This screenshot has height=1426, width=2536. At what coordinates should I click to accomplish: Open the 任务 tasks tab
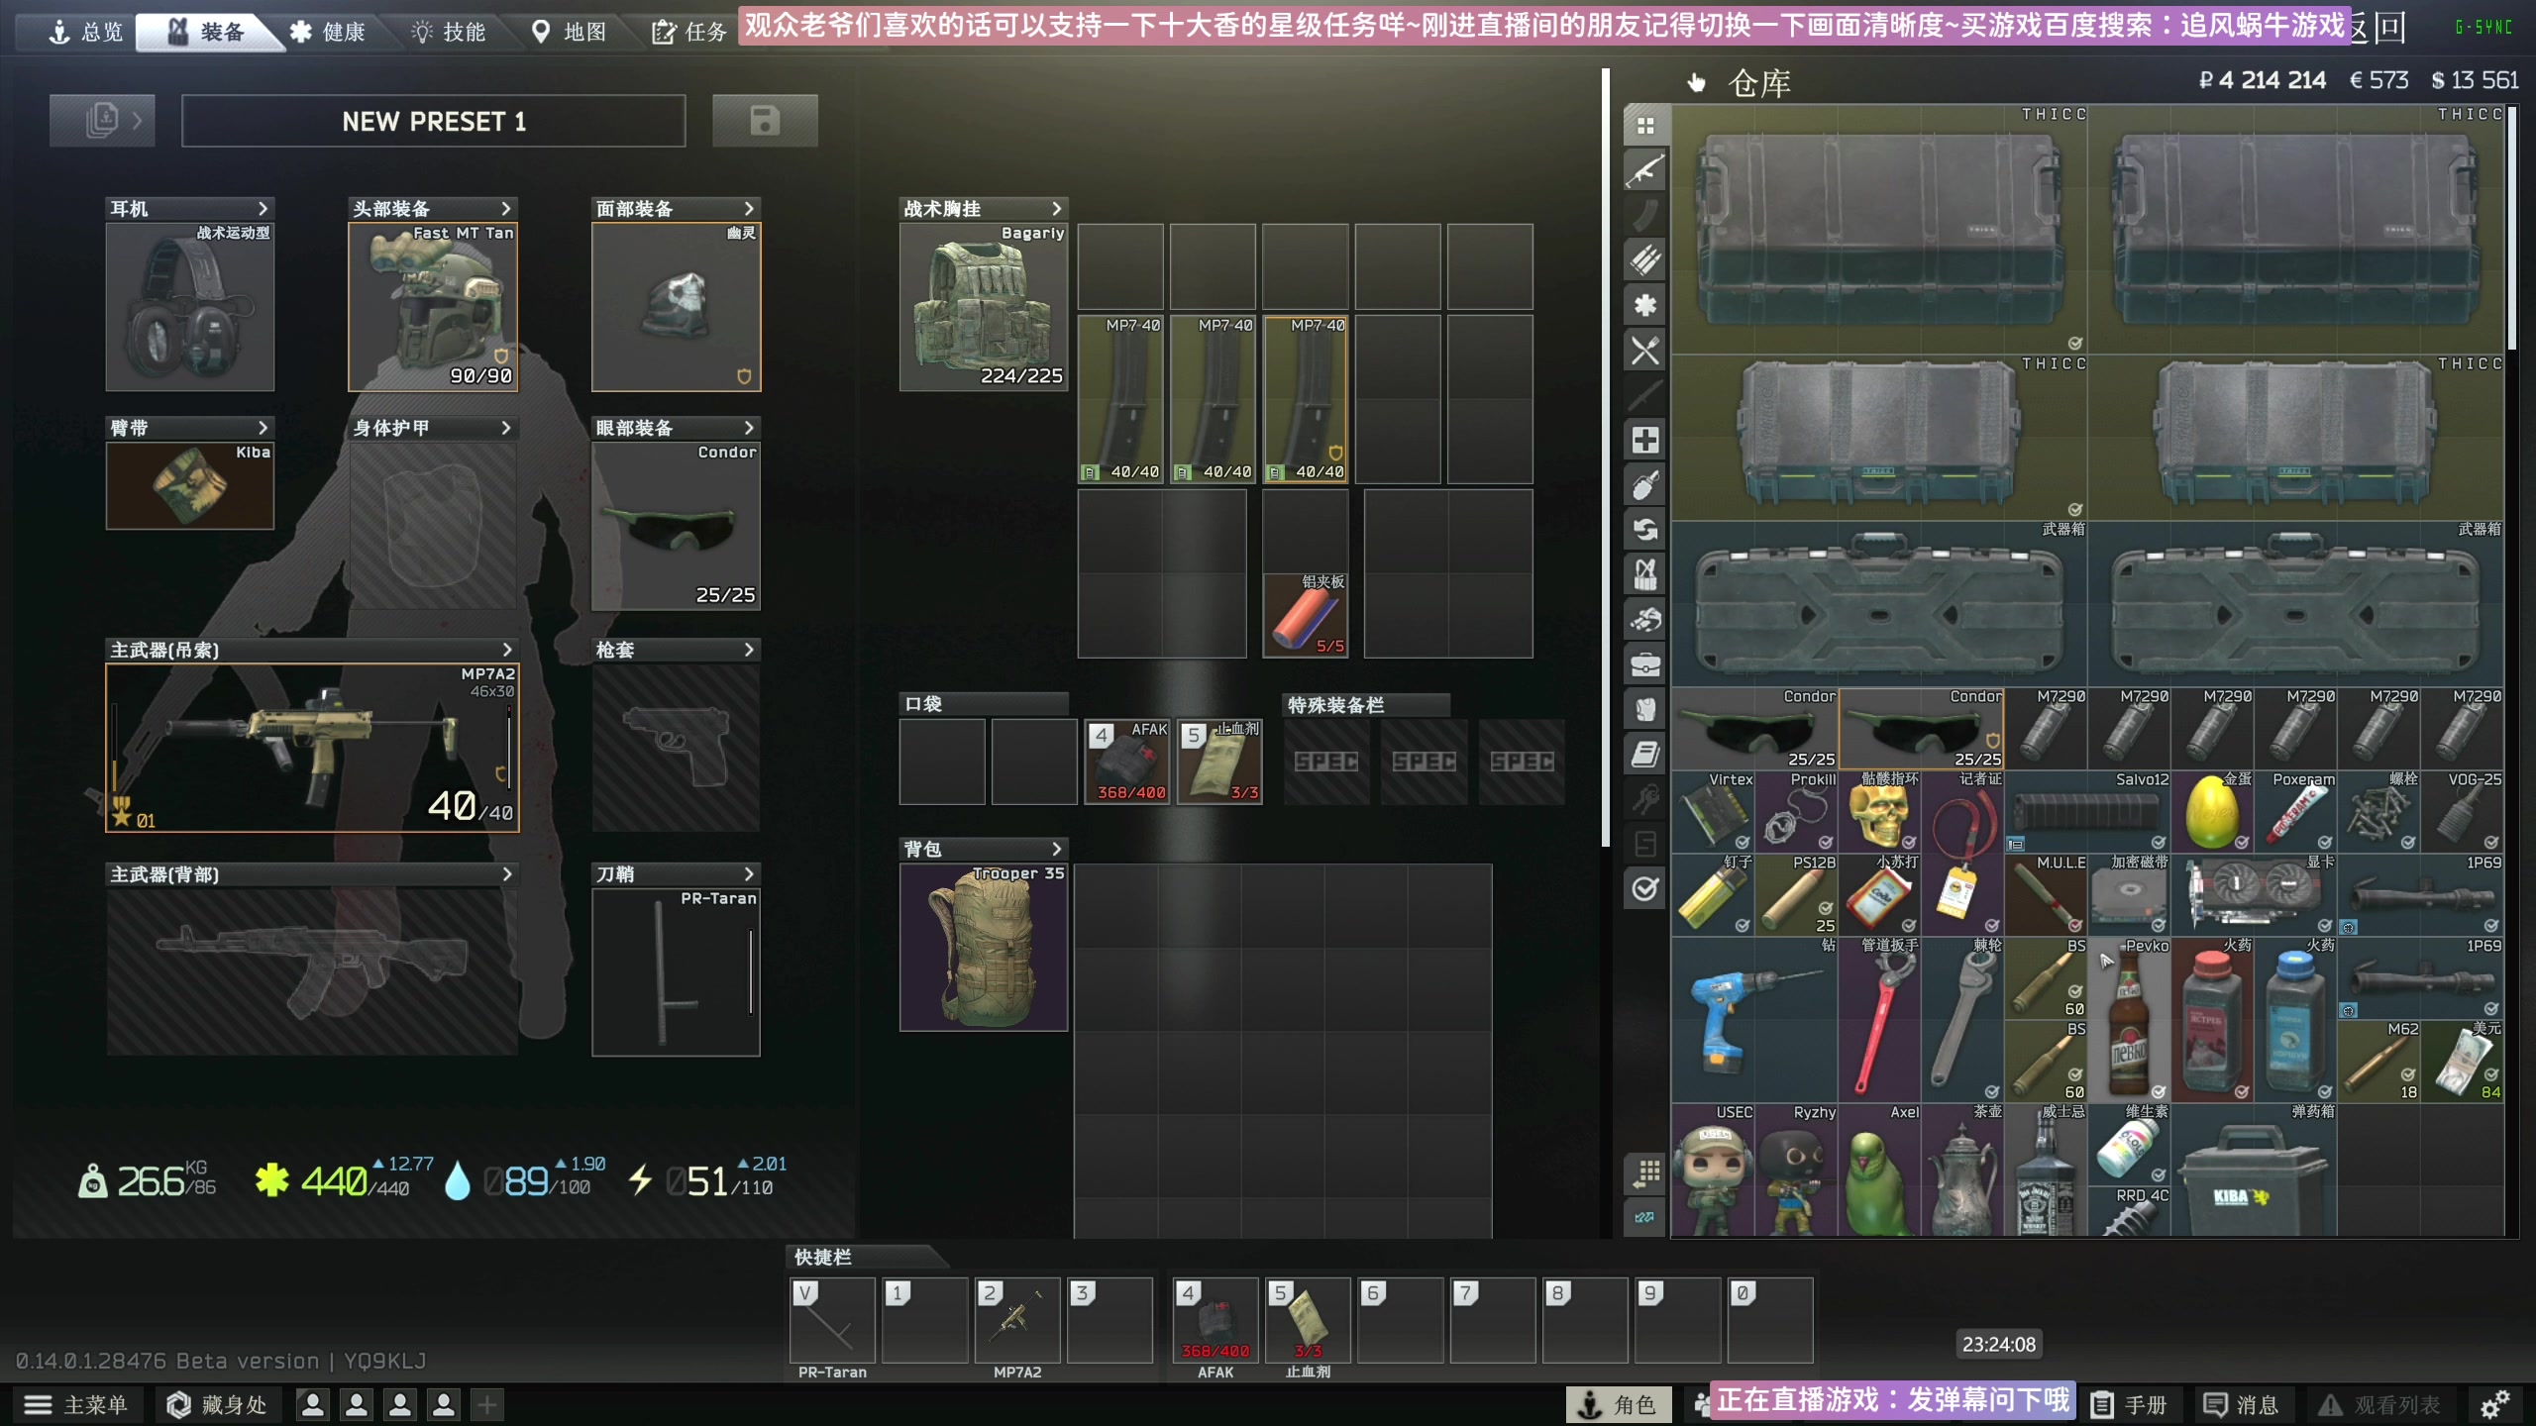click(x=689, y=32)
